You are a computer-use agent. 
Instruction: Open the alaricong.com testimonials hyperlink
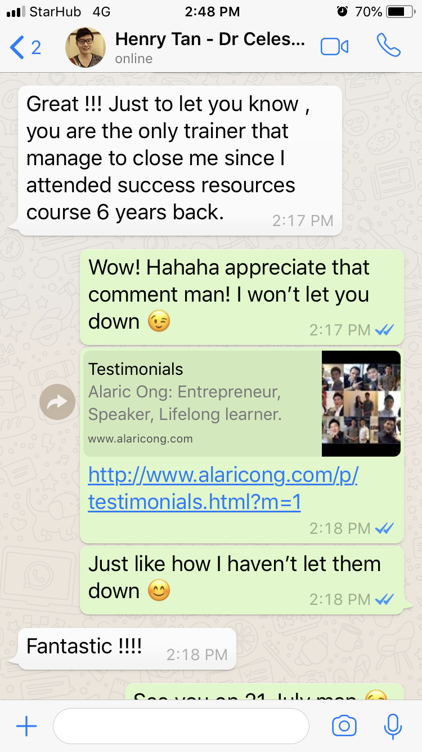pyautogui.click(x=223, y=489)
